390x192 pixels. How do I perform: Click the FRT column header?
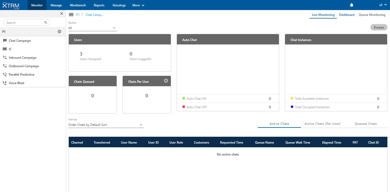click(x=355, y=142)
